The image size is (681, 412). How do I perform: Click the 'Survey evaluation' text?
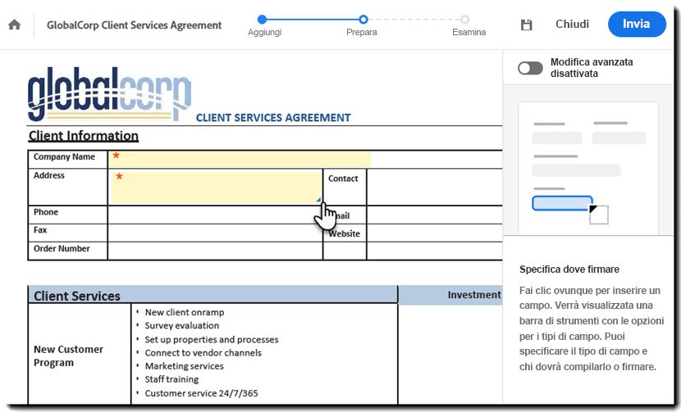point(182,326)
